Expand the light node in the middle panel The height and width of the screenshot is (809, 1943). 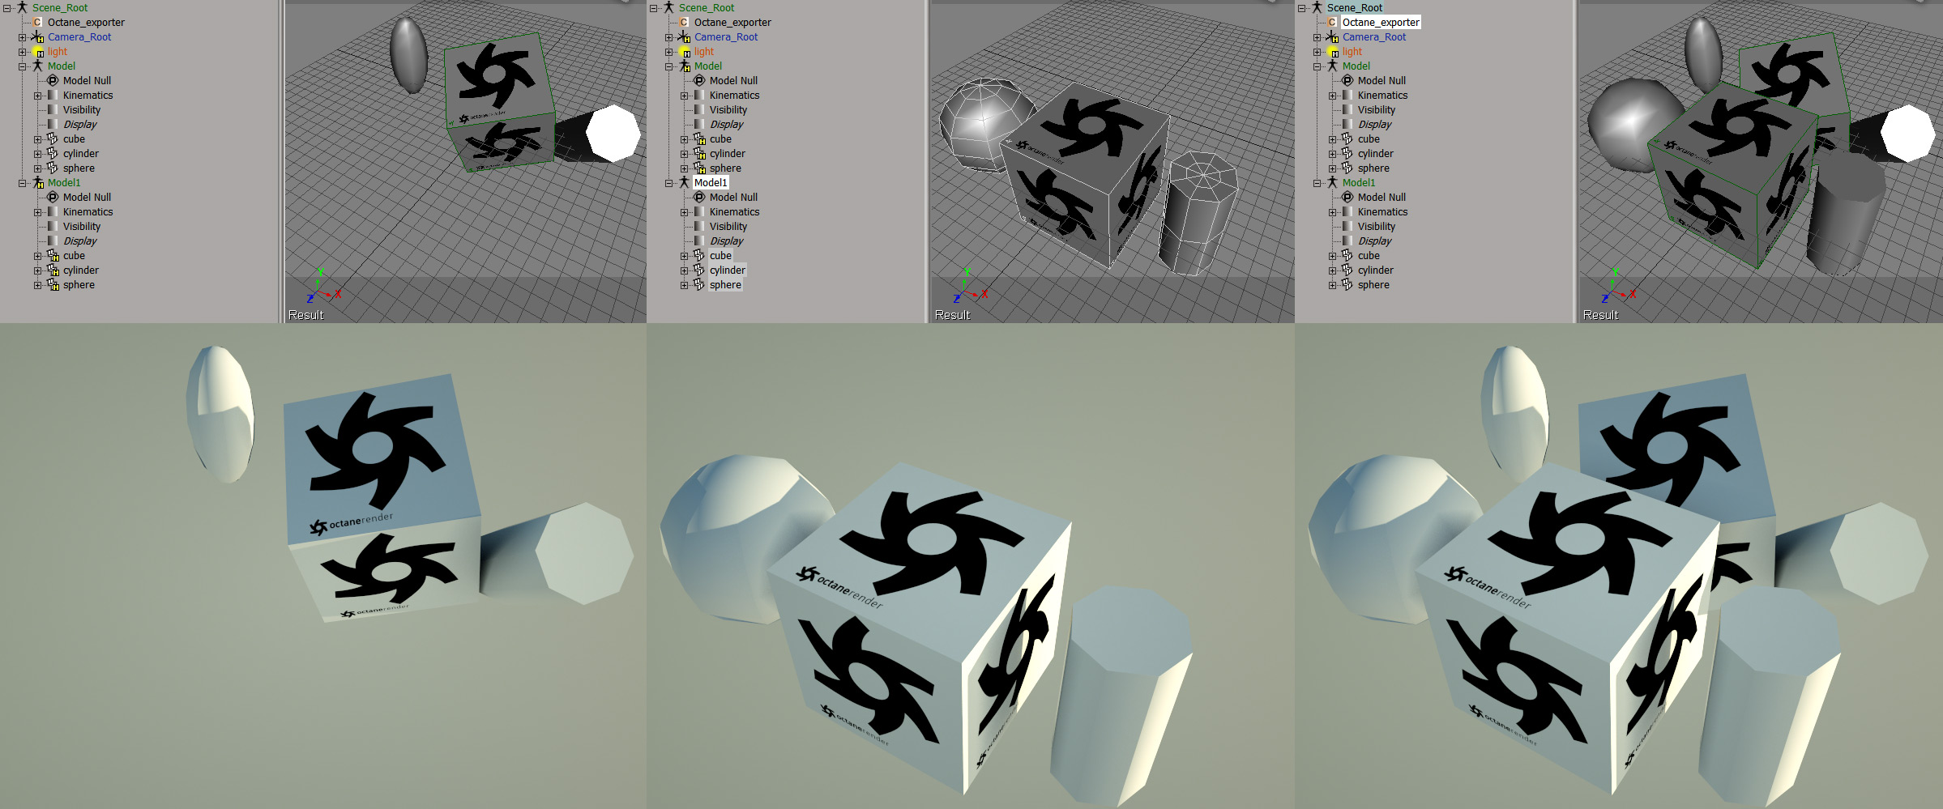669,52
